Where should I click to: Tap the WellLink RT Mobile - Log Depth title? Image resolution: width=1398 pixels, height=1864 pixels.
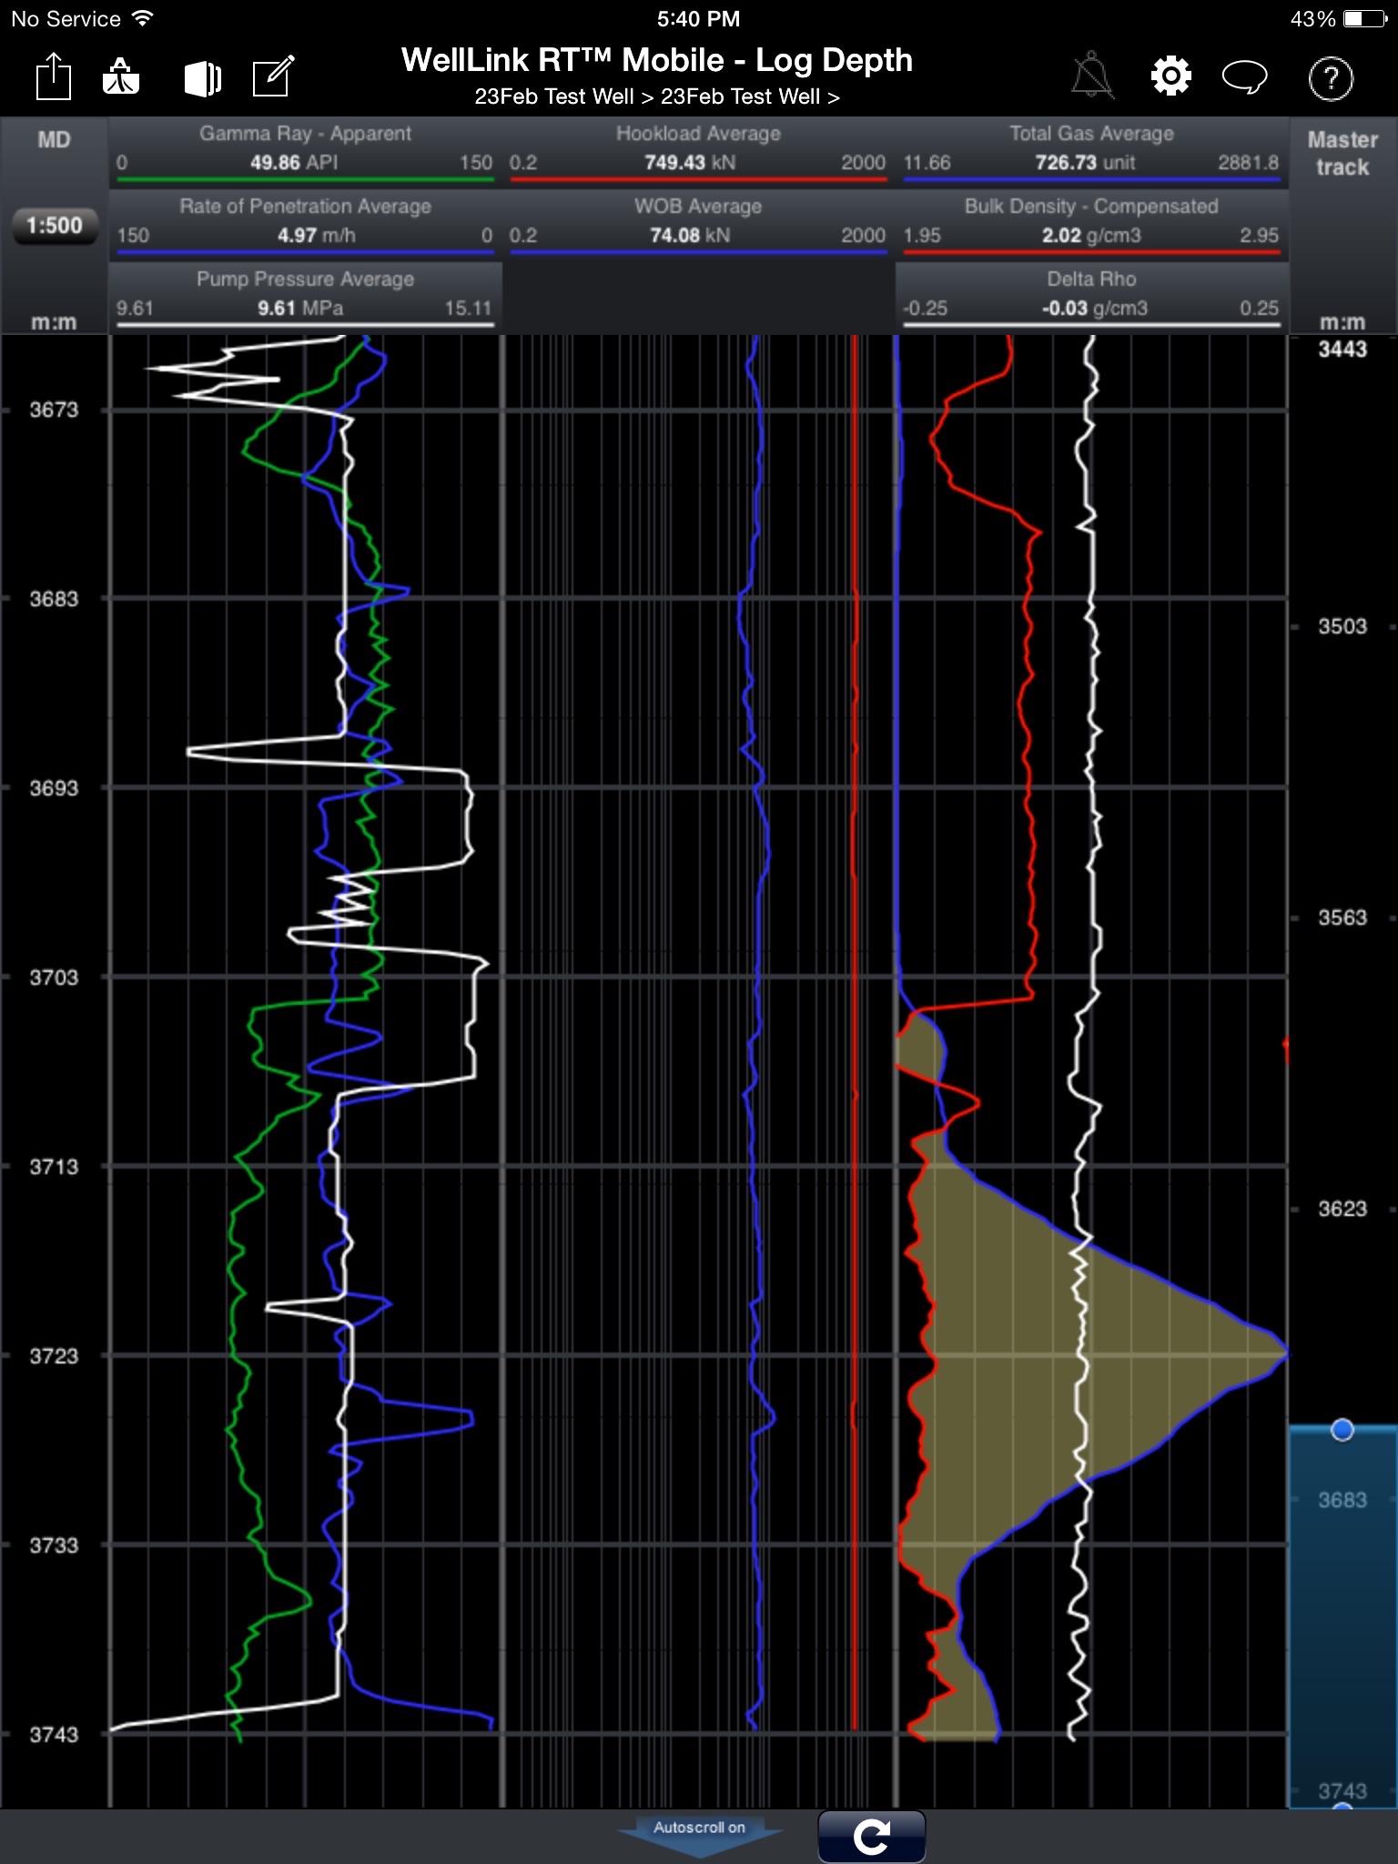coord(656,60)
